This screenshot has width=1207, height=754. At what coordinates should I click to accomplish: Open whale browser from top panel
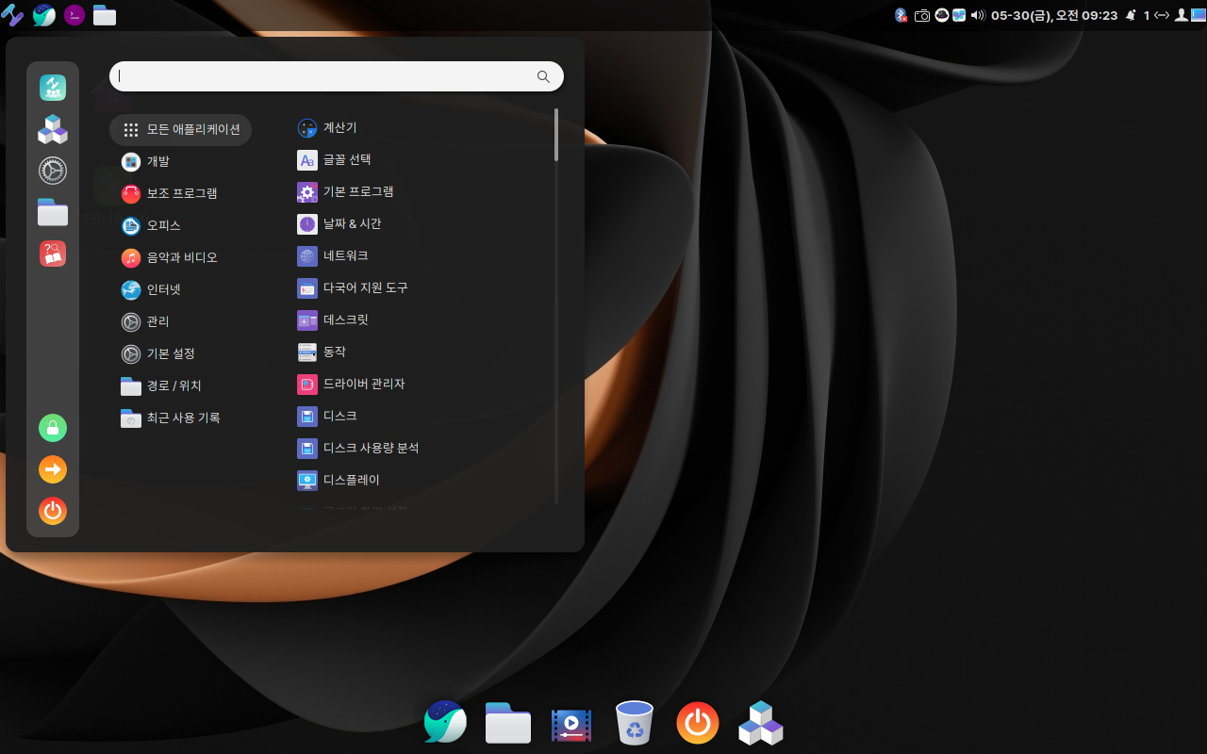[43, 15]
